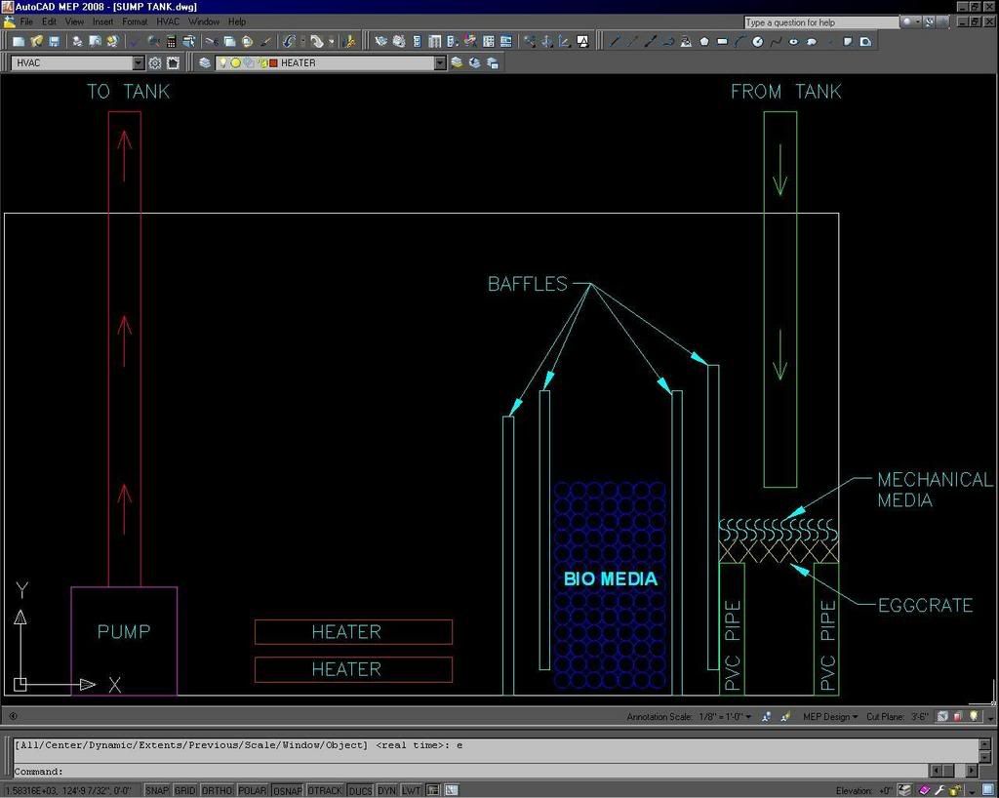Screen dimensions: 999x798
Task: Open Plot Preview from the toolbar
Action: [95, 41]
